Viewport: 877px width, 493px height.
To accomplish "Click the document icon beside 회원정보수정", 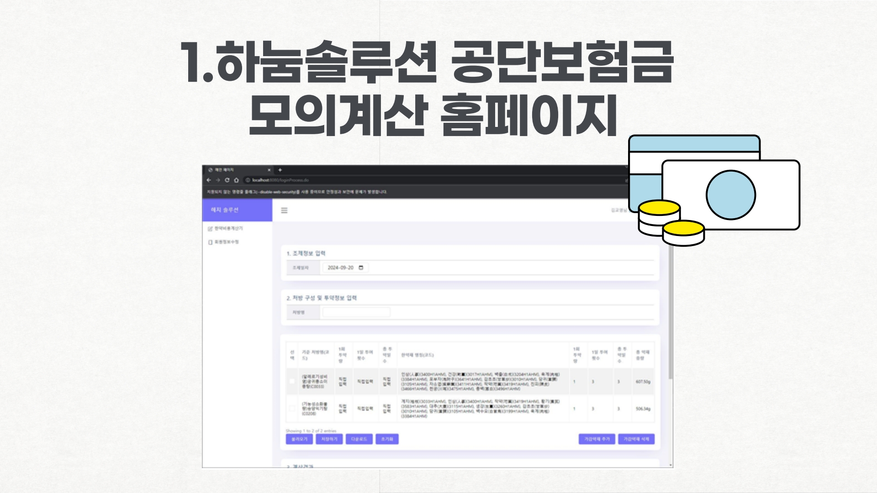I will pos(210,242).
